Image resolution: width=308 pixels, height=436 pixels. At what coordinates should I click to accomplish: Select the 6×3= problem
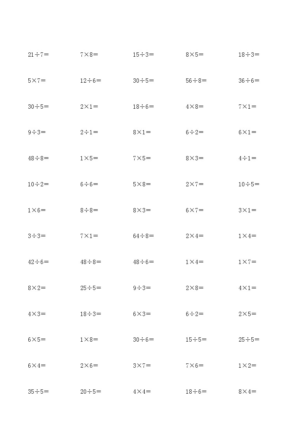142,314
